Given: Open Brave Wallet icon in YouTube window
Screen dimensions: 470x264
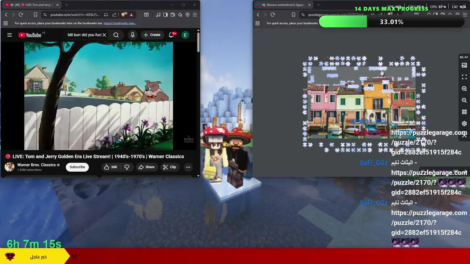Looking at the screenshot, I should point(173,15).
